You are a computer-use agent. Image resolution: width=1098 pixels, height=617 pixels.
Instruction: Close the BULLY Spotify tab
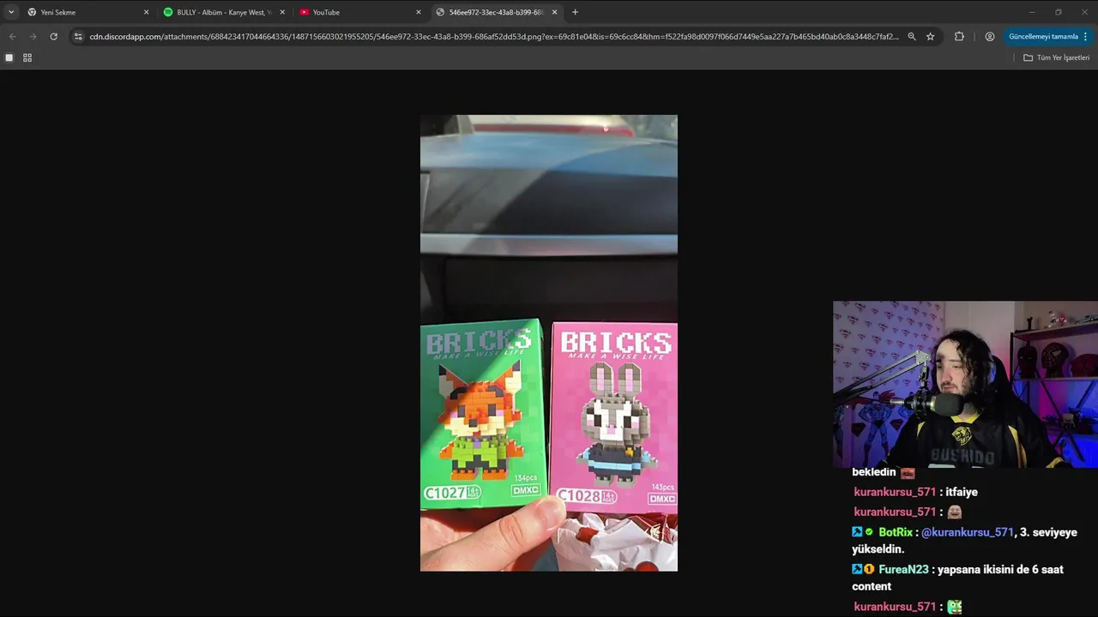[x=282, y=12]
